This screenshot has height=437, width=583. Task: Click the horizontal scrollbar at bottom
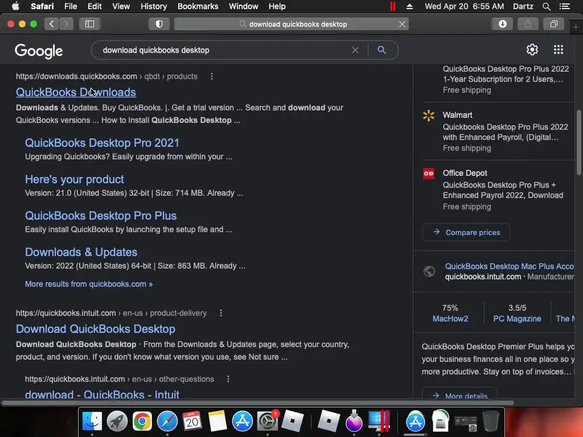(258, 403)
